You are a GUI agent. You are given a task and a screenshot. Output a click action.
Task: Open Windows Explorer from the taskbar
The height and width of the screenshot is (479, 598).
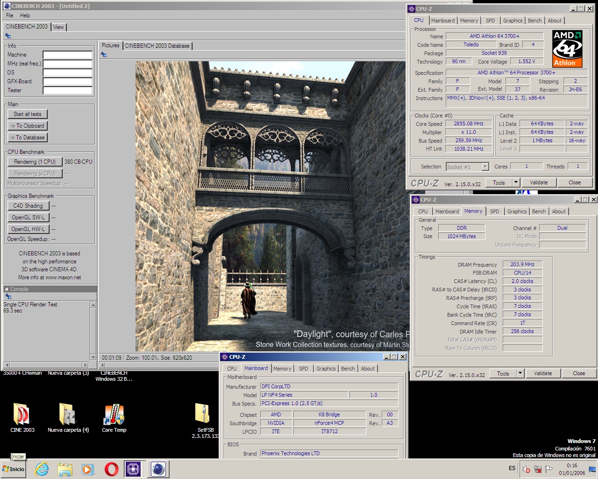pos(65,469)
